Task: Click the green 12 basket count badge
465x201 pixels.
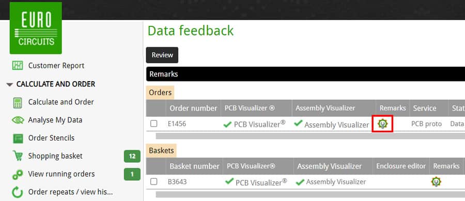Action: tap(132, 156)
